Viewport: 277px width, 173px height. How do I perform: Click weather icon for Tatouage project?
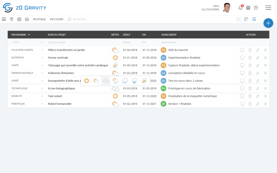point(115,65)
